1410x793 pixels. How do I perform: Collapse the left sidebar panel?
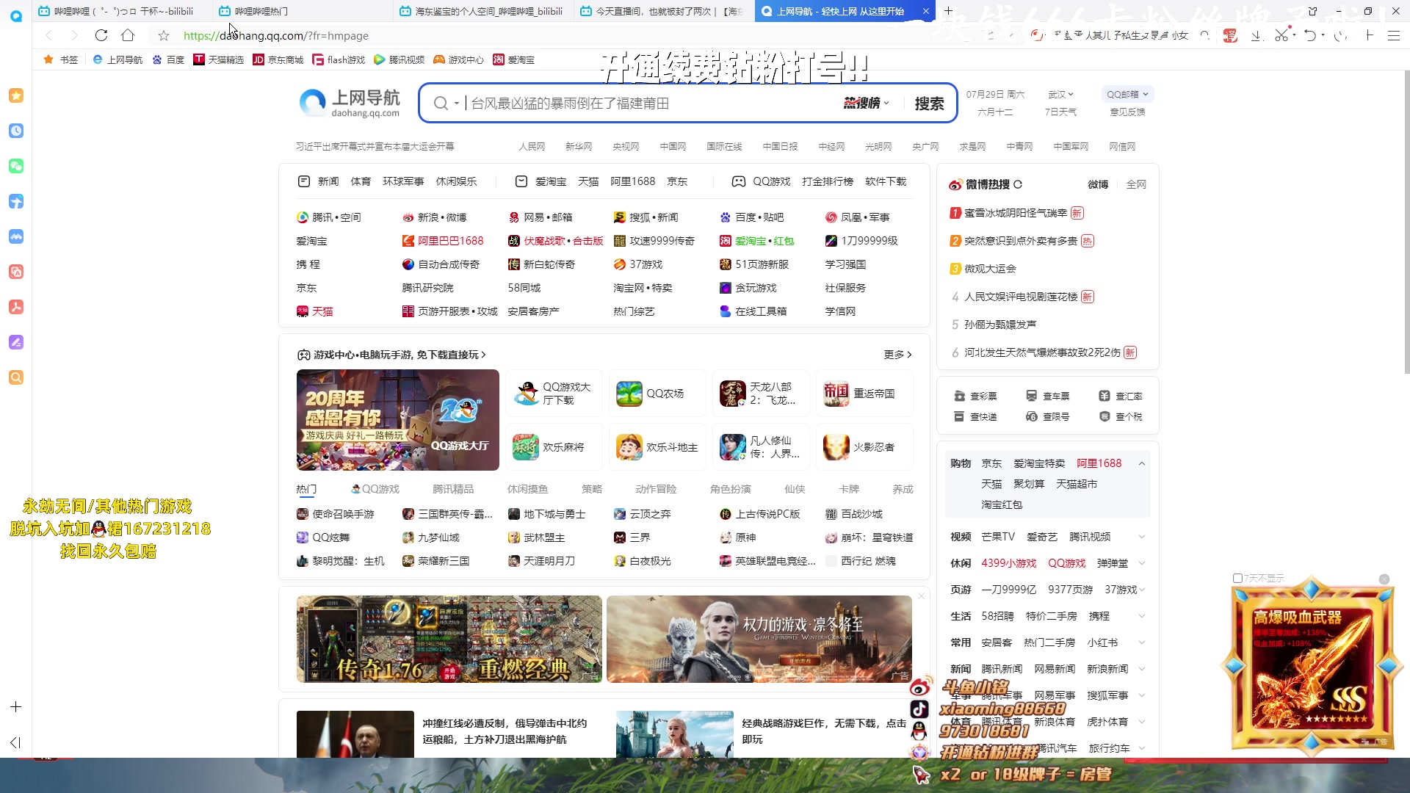[x=15, y=742]
